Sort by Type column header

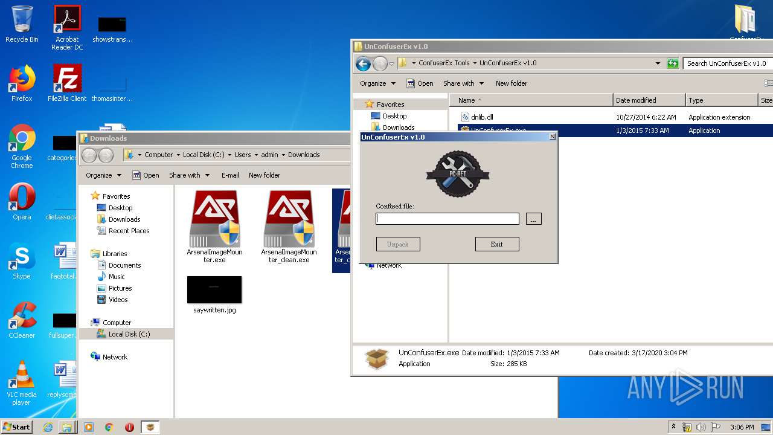(x=722, y=100)
